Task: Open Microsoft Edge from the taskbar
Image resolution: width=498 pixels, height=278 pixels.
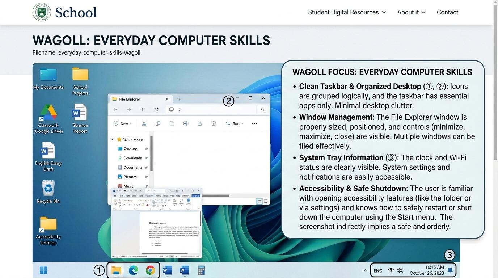Action: 133,270
